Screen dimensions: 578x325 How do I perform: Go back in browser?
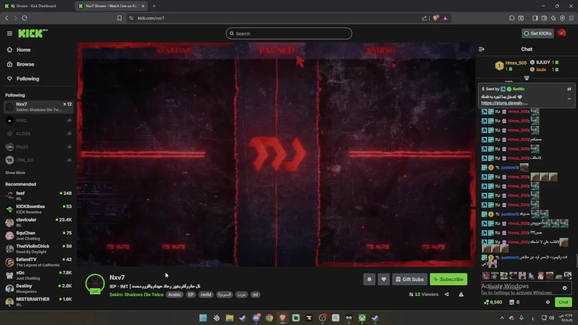6,18
